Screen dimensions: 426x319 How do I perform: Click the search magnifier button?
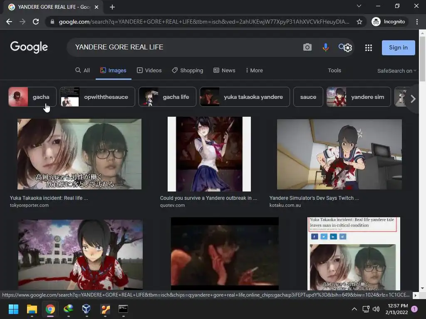341,47
